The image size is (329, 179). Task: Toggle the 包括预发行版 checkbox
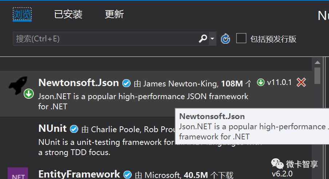[x=241, y=38]
